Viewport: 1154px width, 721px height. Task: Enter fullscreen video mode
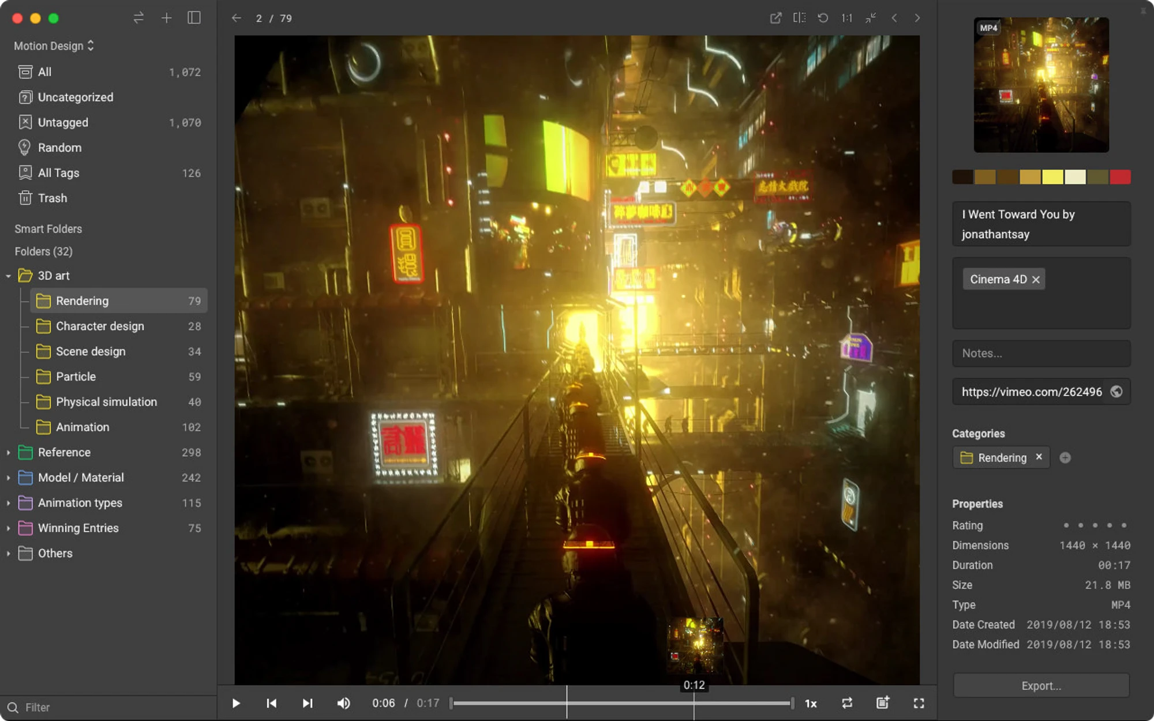(x=919, y=703)
